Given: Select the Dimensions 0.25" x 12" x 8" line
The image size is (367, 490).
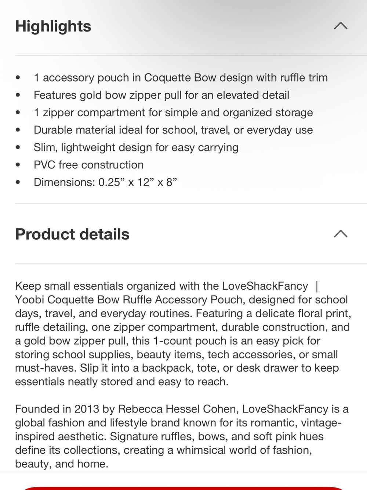Looking at the screenshot, I should (x=105, y=182).
